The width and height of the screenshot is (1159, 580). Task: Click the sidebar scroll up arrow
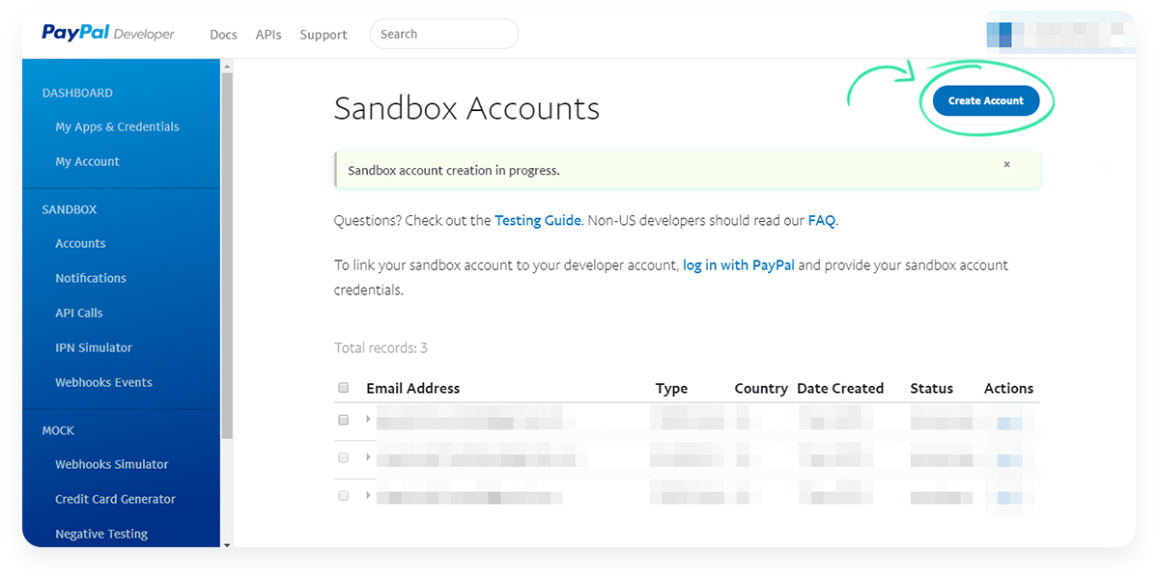tap(227, 67)
